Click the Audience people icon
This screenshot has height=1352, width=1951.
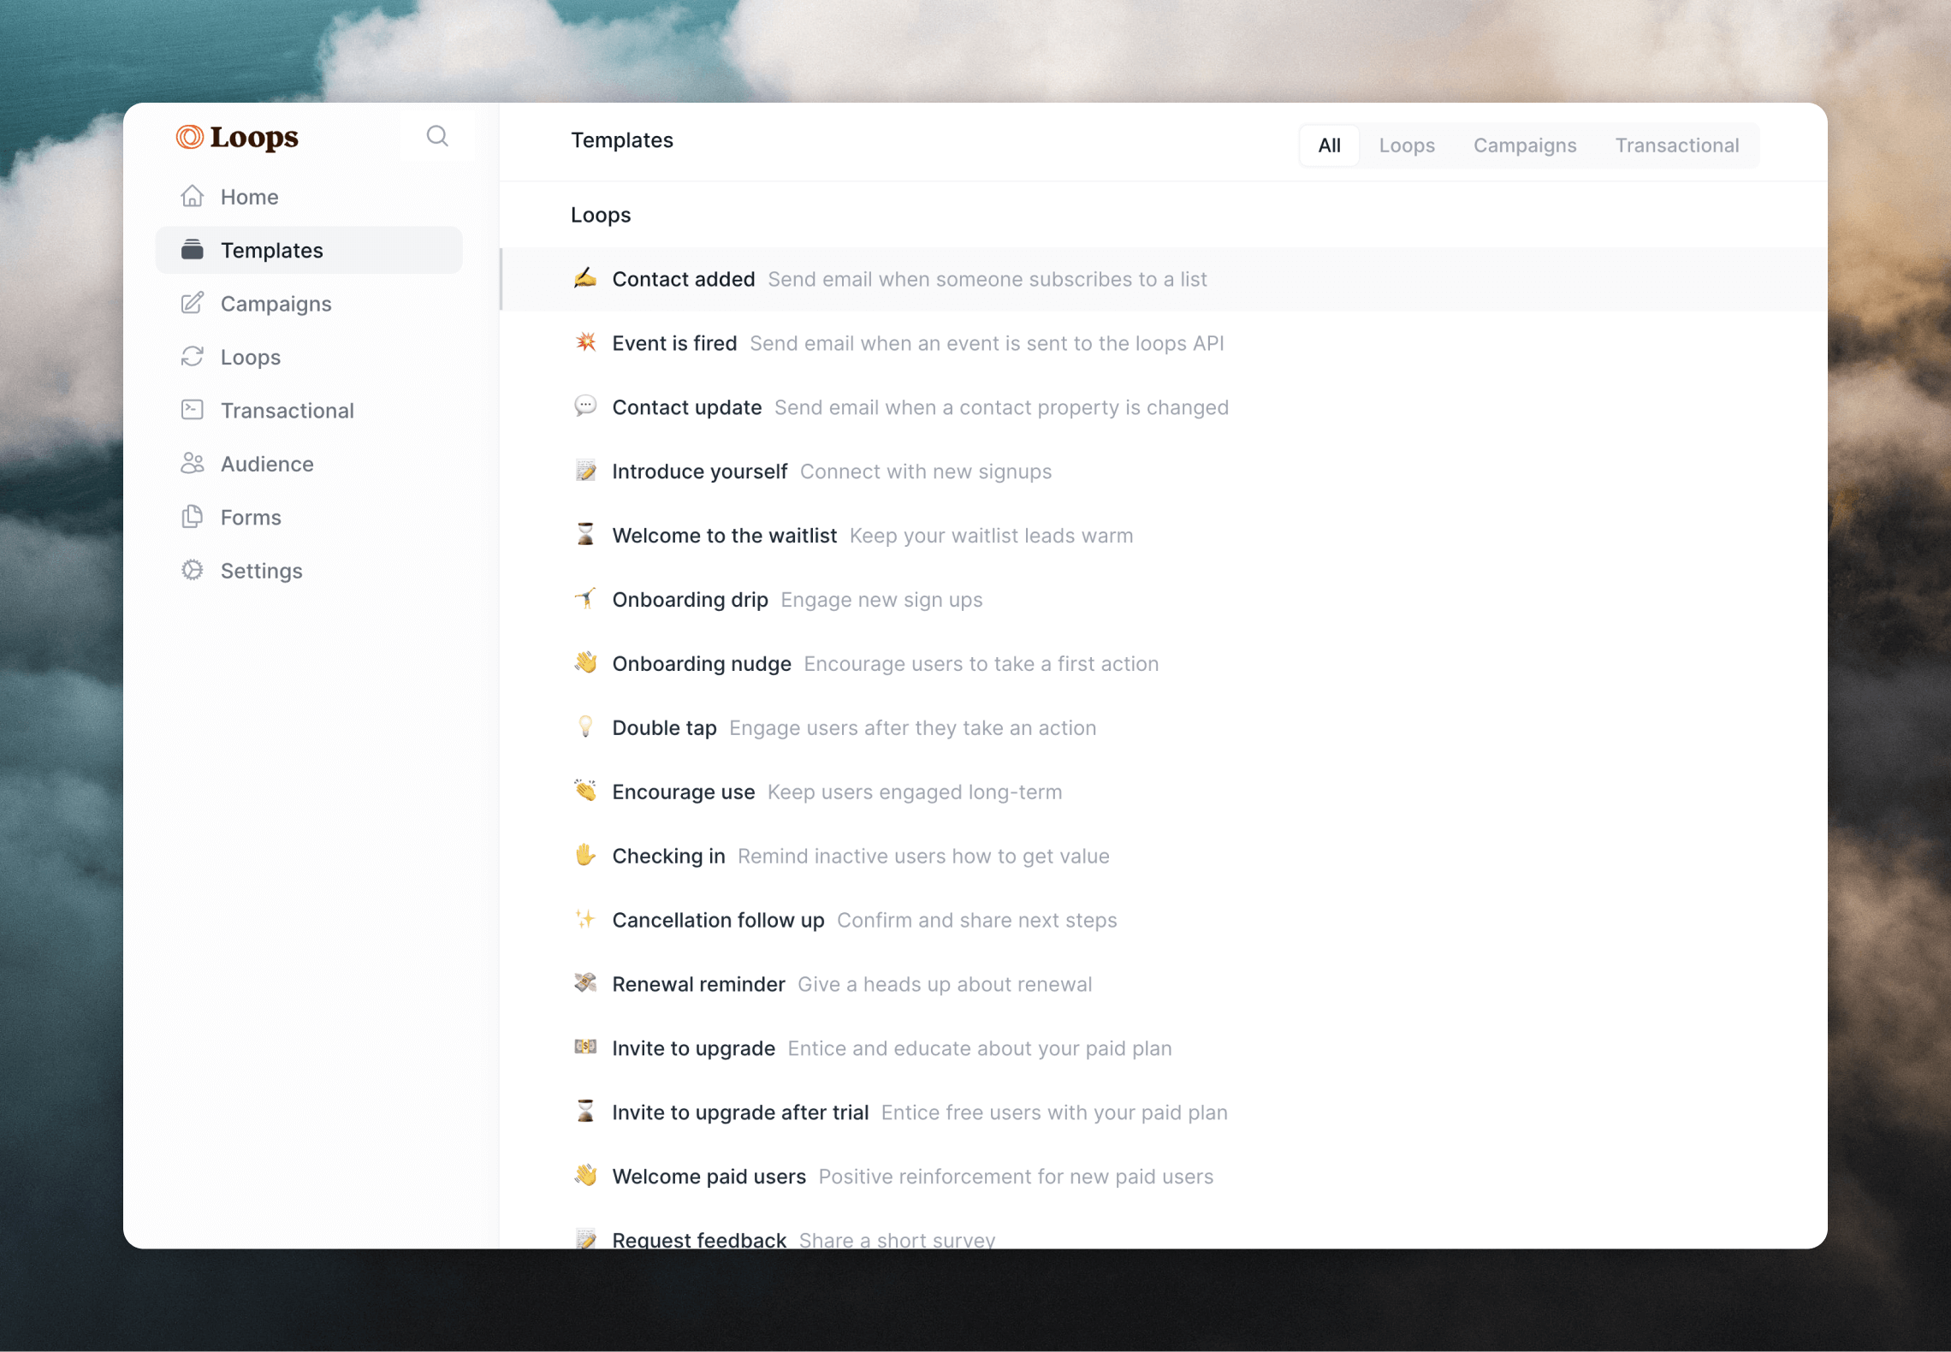(193, 463)
